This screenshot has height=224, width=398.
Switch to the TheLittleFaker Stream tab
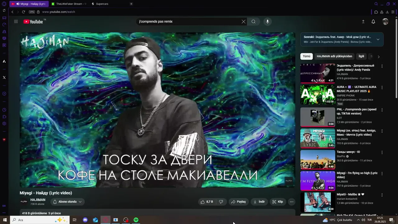(69, 4)
